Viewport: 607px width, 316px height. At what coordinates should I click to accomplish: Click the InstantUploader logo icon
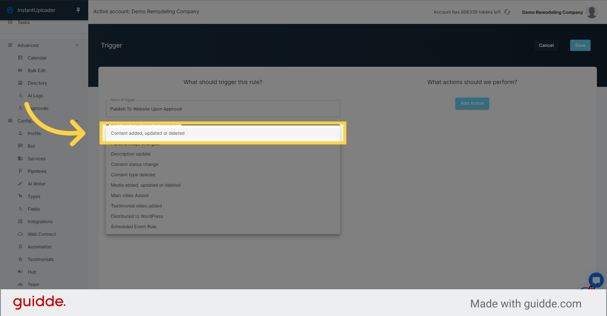pos(10,10)
